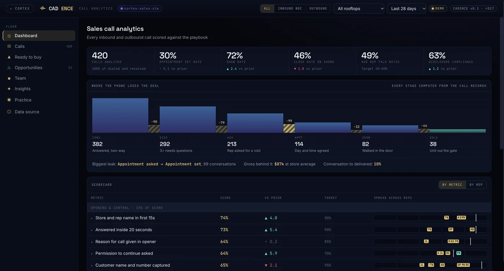Toggle the DEMO mode pill
The height and width of the screenshot is (271, 504).
click(438, 9)
